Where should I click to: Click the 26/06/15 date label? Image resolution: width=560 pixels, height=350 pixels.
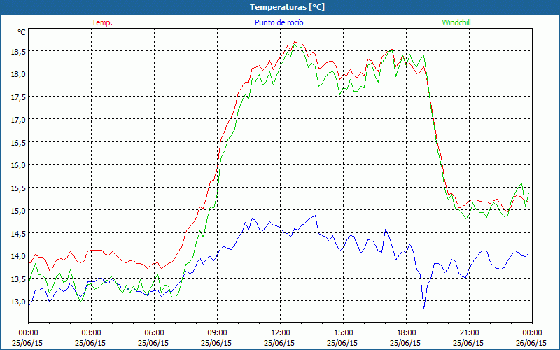pos(531,343)
